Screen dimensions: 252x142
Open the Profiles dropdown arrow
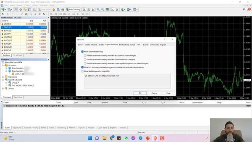pyautogui.click(x=11, y=9)
